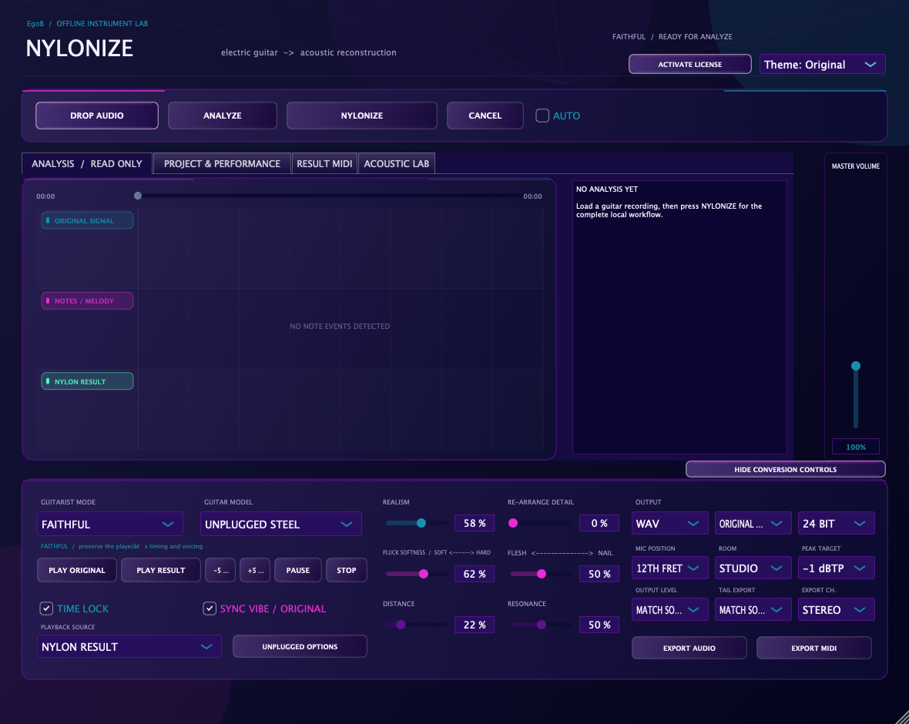Click the timeline playhead knob

click(138, 196)
